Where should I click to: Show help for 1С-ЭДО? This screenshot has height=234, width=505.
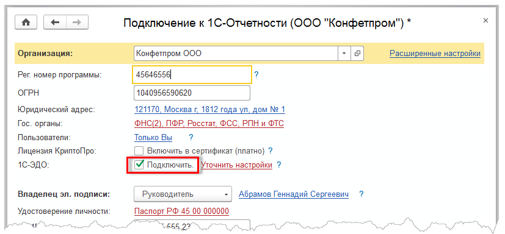click(x=279, y=165)
